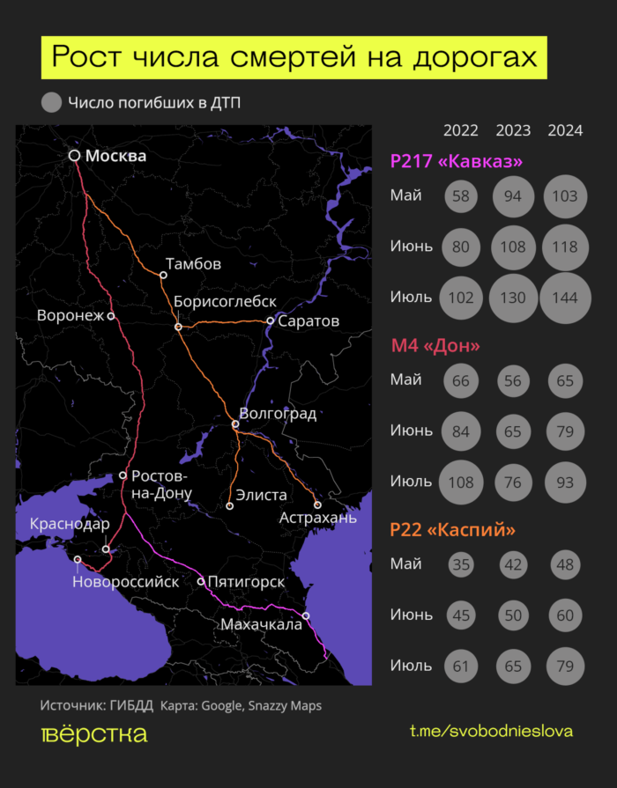This screenshot has width=617, height=788.
Task: Select the Пятигорск map marker
Action: click(x=201, y=581)
